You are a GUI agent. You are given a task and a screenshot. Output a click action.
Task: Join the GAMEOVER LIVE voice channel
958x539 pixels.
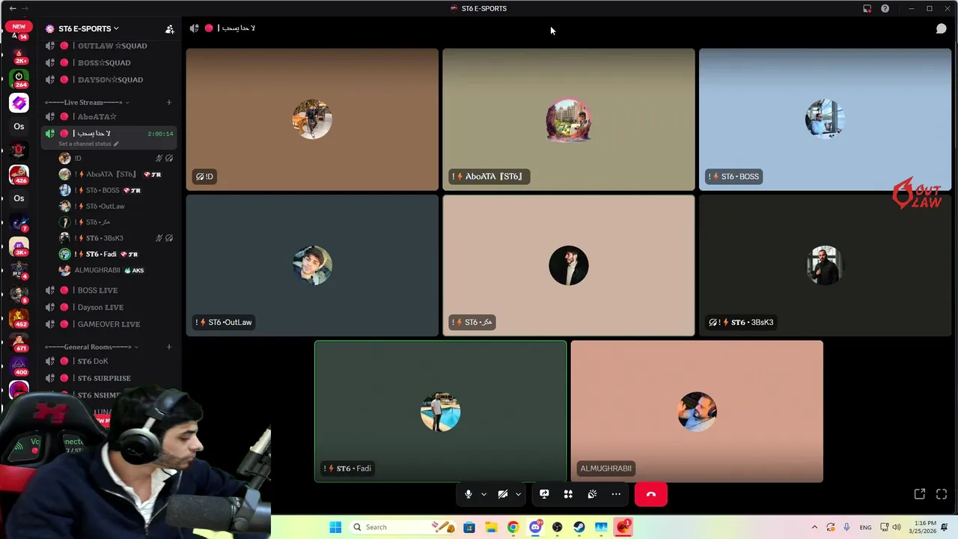pos(109,324)
